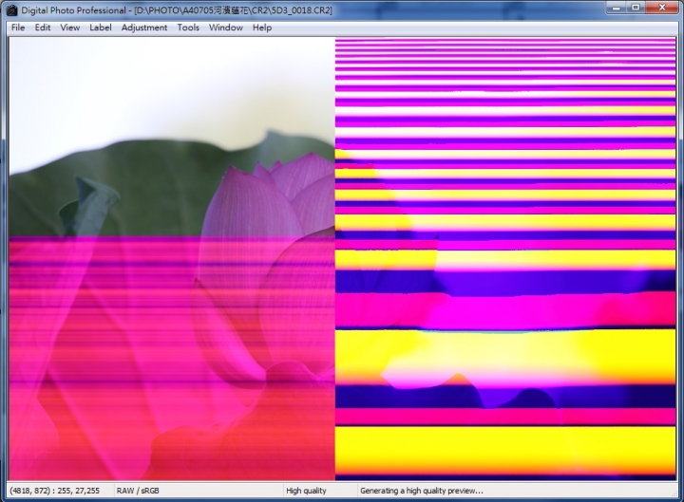Click the lotus photo preview on left
Image resolution: width=684 pixels, height=502 pixels.
point(172,259)
